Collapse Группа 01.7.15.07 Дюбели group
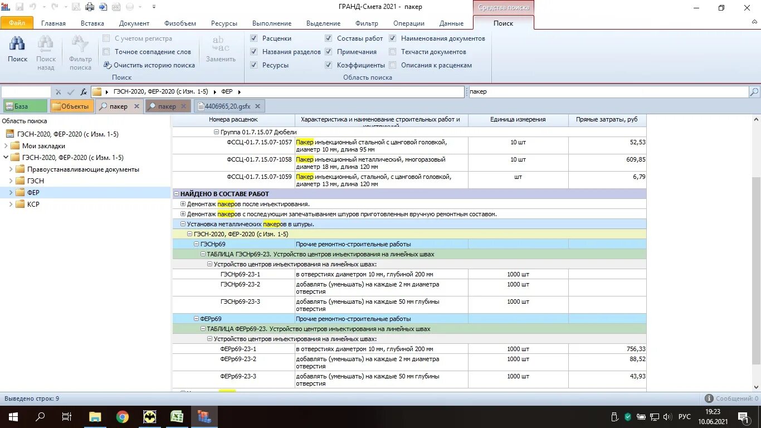 (x=216, y=132)
